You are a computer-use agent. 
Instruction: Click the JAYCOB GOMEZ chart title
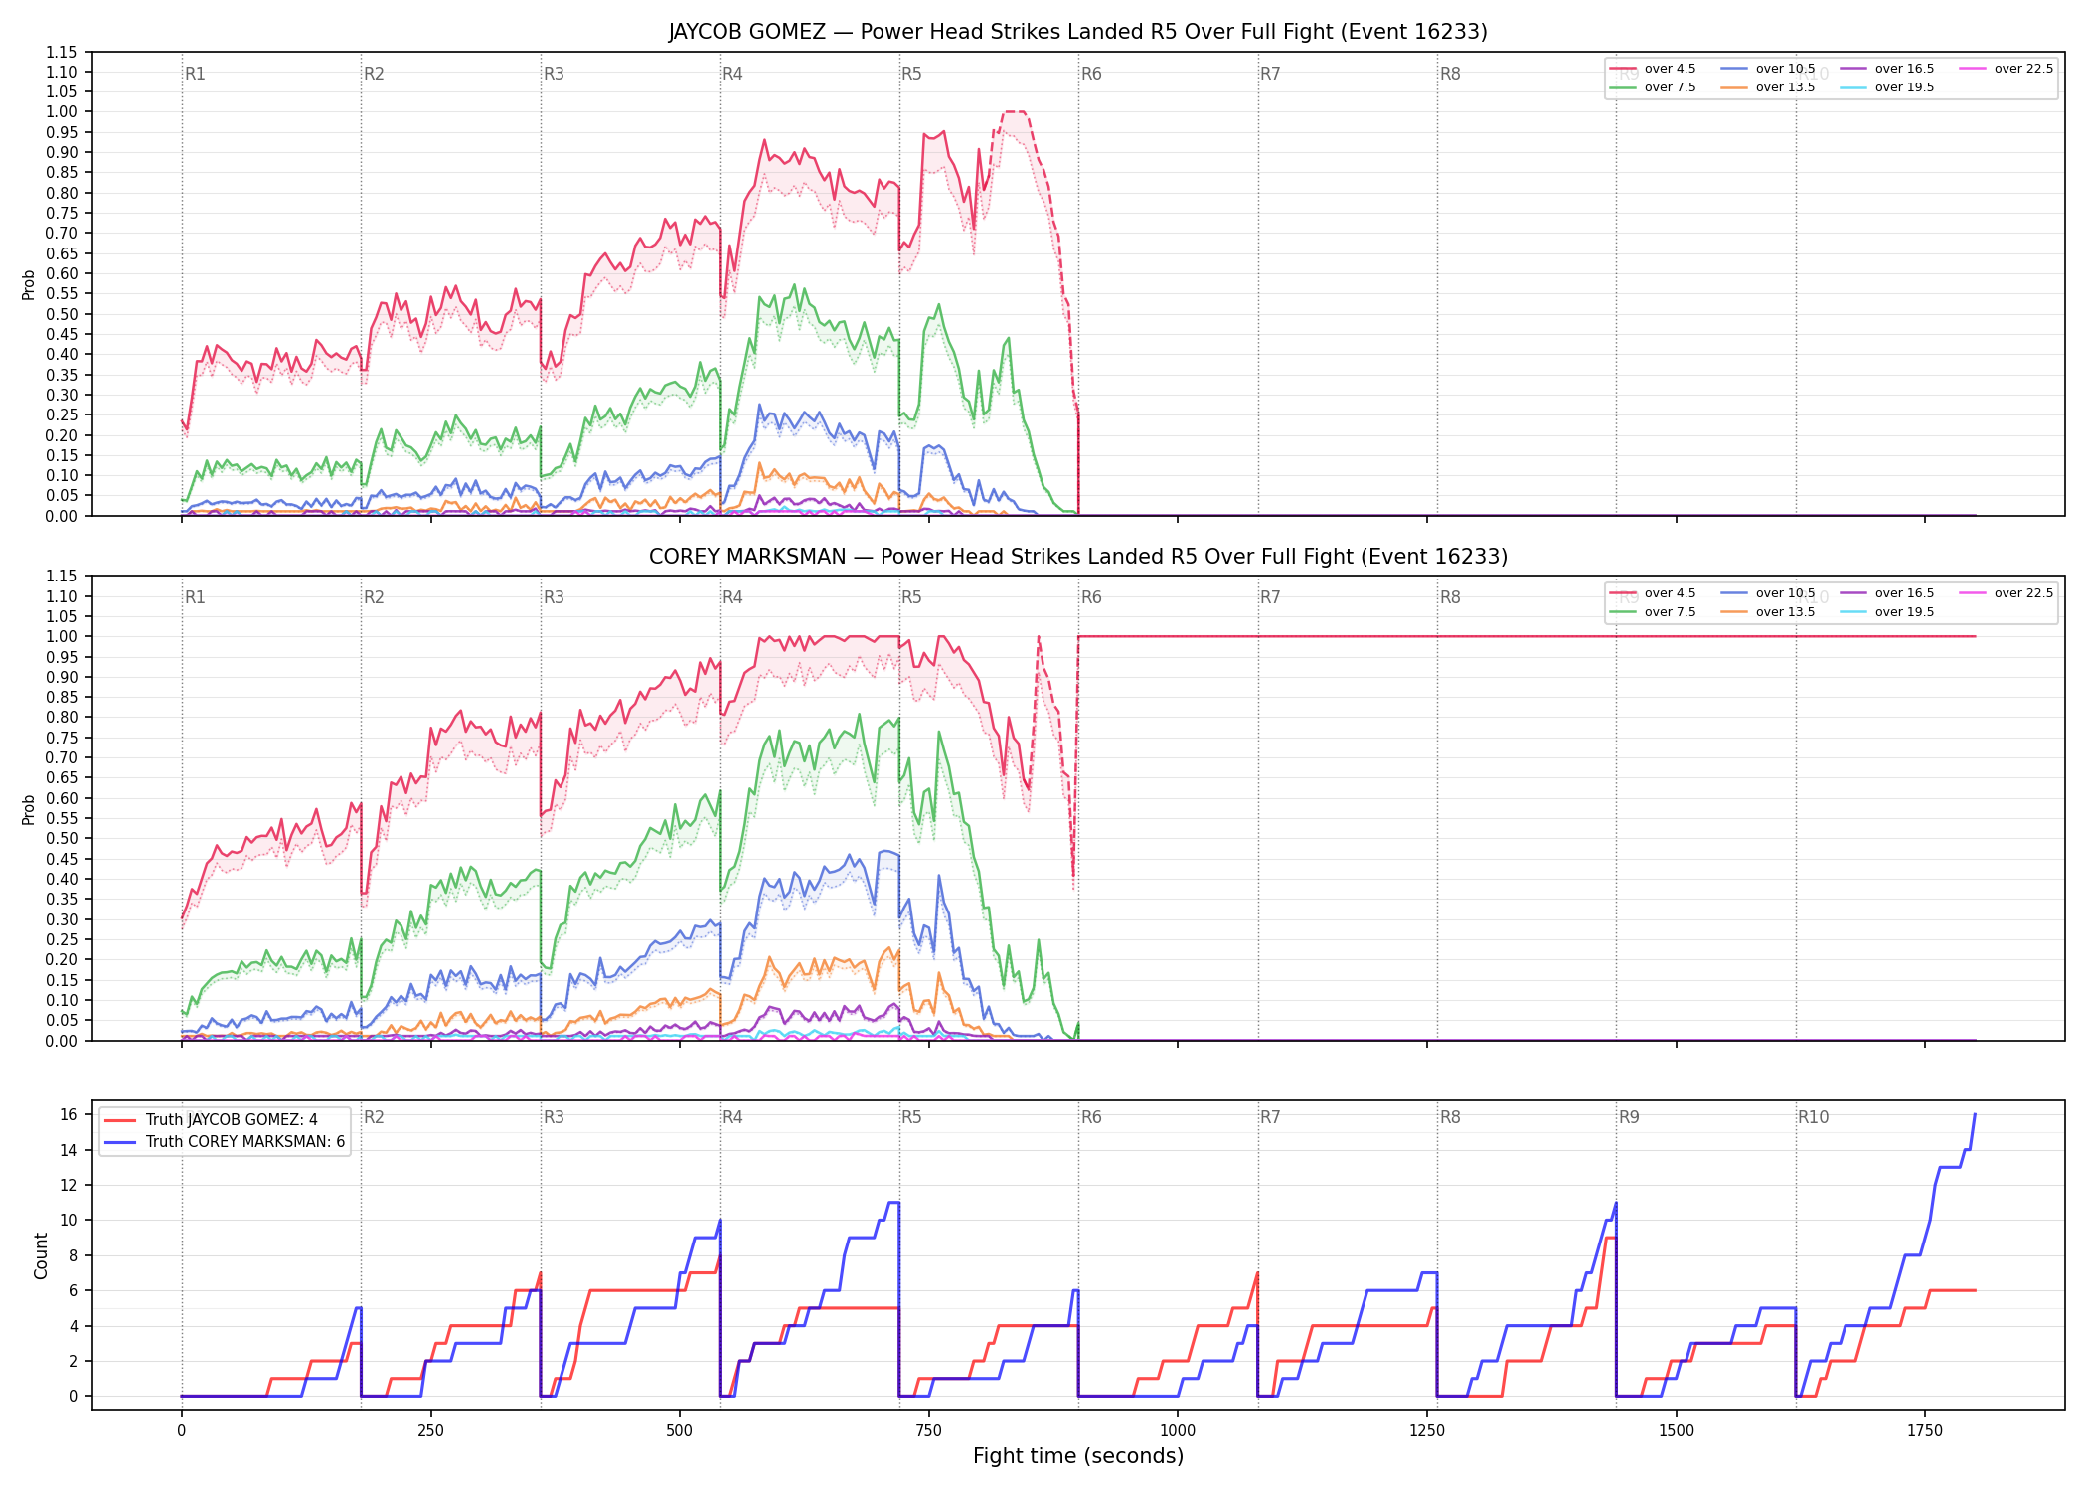click(1077, 32)
